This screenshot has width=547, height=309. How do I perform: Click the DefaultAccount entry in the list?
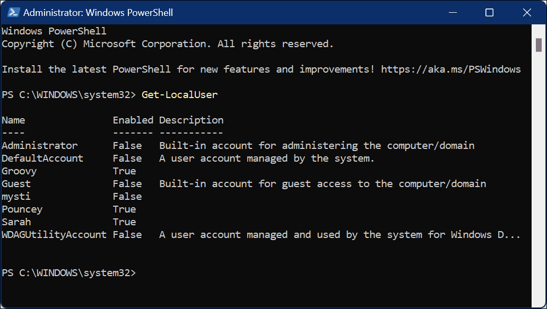42,158
